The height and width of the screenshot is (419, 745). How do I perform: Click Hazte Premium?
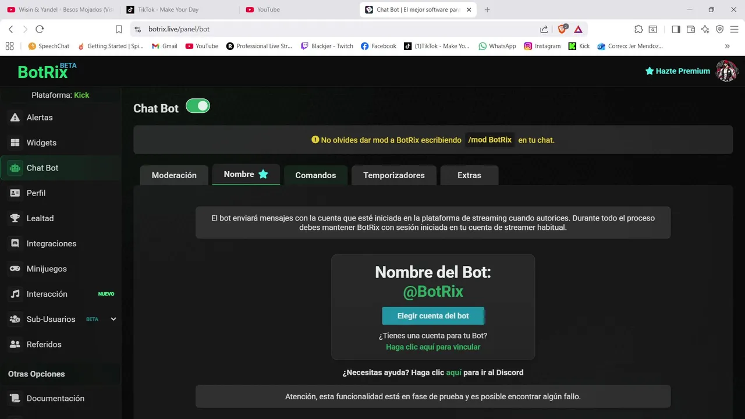677,71
